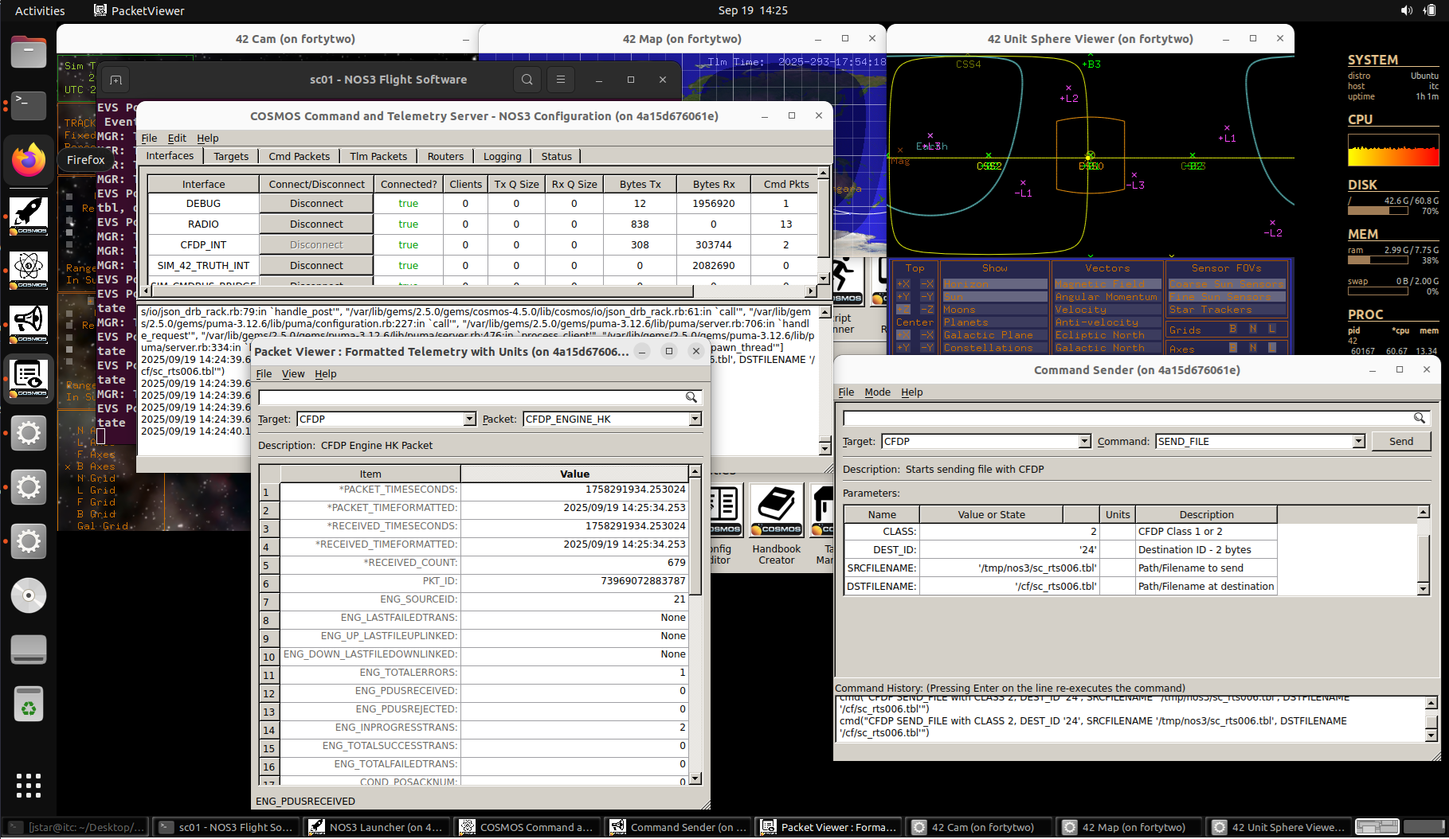Click the Command Sender search magnifier icon
This screenshot has width=1449, height=839.
click(1420, 418)
